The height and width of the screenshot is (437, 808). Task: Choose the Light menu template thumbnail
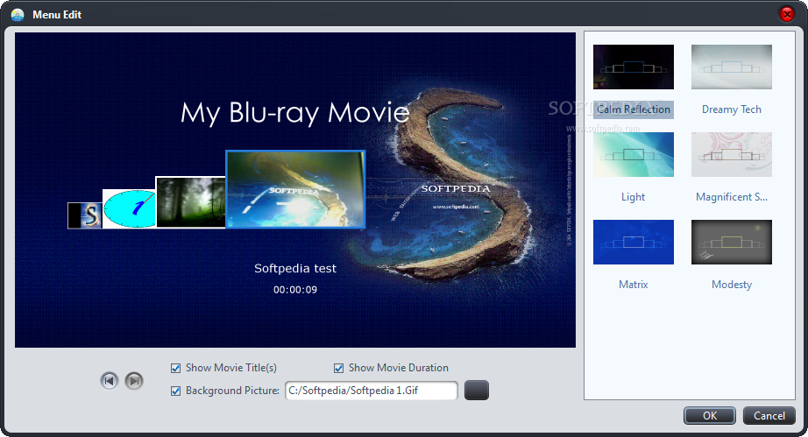tap(634, 154)
